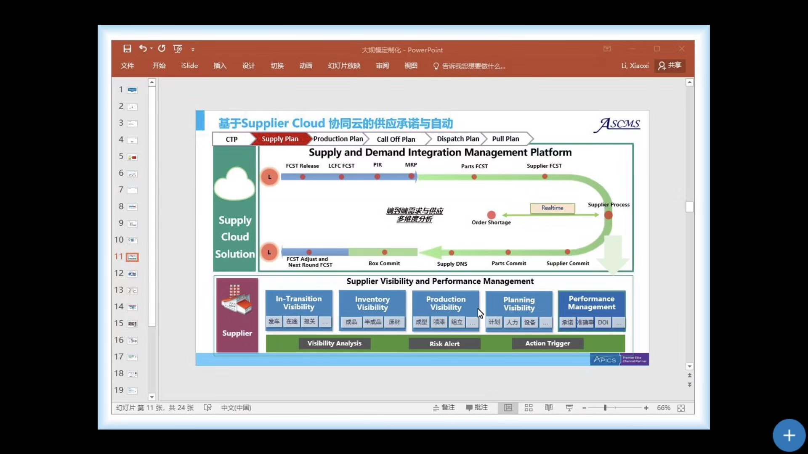Click the Previous Slide double-arrow button
The width and height of the screenshot is (808, 454).
[689, 375]
